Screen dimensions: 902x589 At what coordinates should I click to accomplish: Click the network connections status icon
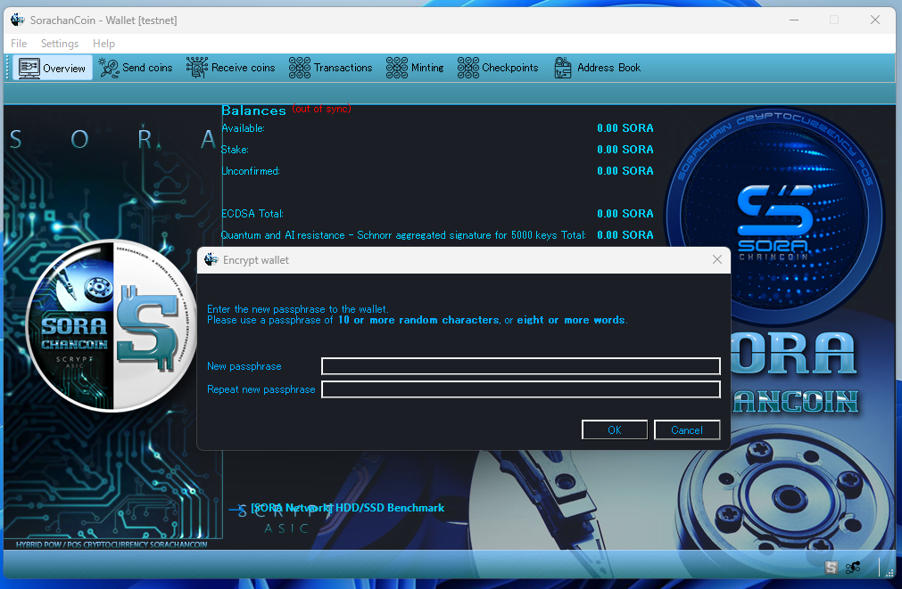click(854, 568)
